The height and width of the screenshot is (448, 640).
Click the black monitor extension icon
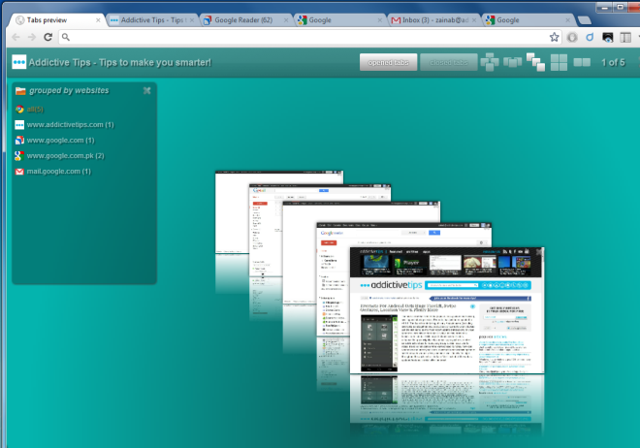coord(607,38)
